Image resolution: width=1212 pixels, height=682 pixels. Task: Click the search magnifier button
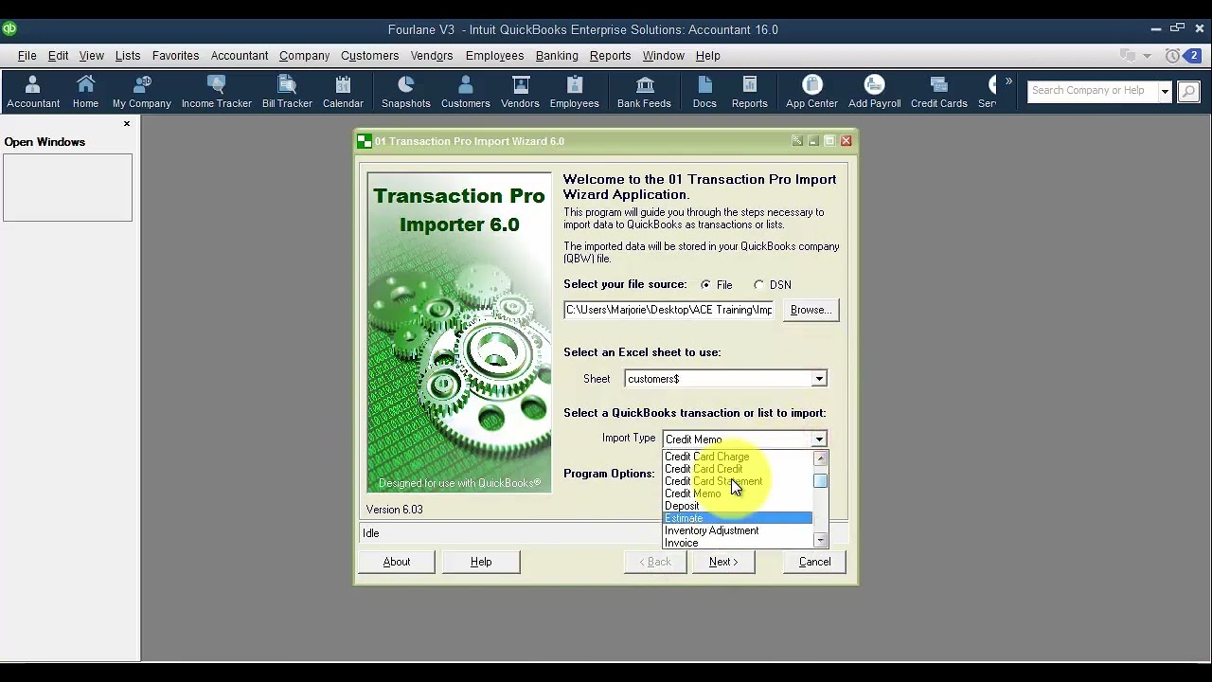pos(1188,92)
